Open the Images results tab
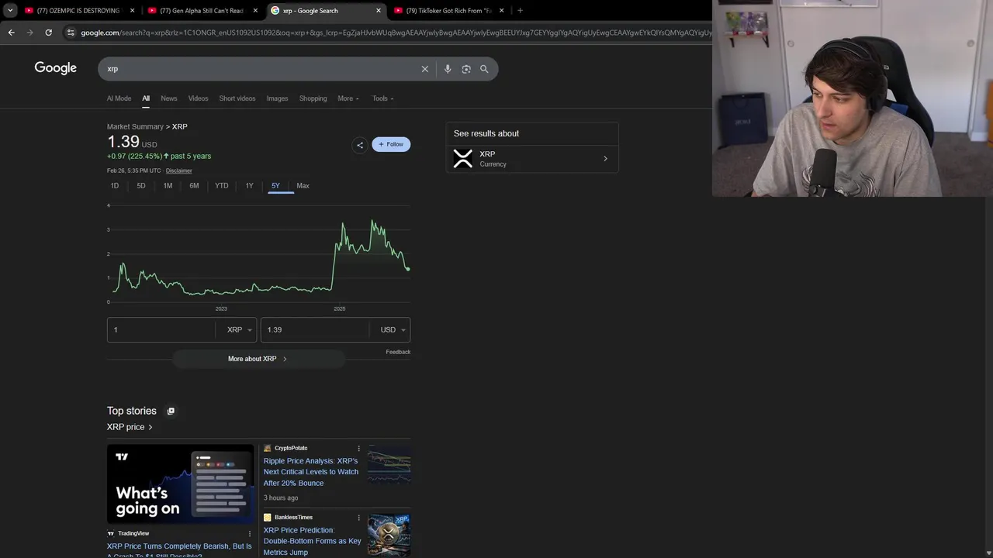Screen dimensions: 993x558 coord(277,98)
